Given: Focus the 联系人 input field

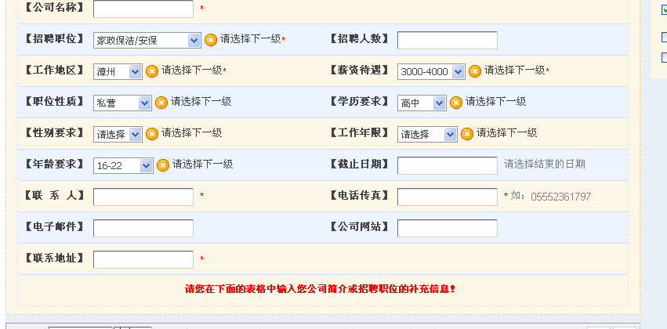Looking at the screenshot, I should point(143,197).
